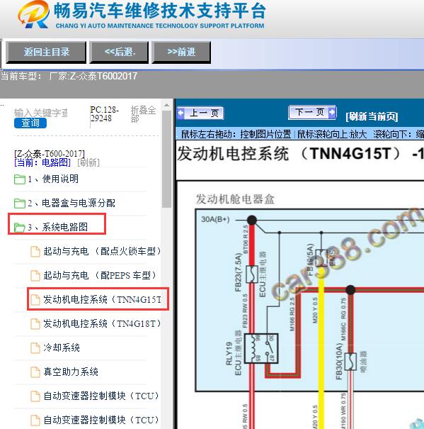
Task: Click right arrow icon on 下一页 button
Action: click(x=332, y=112)
